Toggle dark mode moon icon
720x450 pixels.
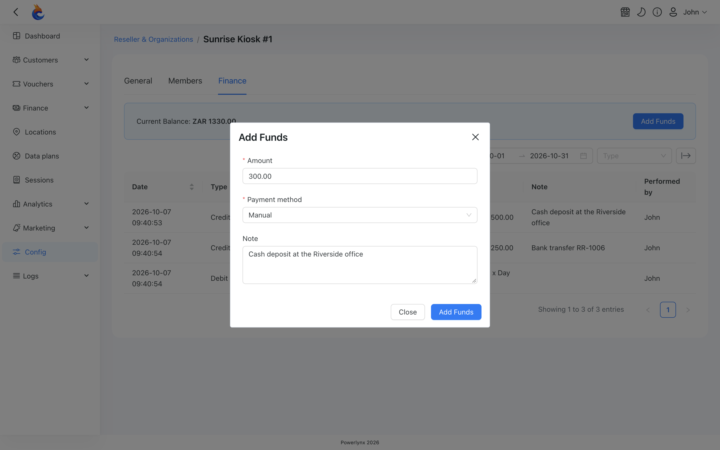[x=641, y=12]
